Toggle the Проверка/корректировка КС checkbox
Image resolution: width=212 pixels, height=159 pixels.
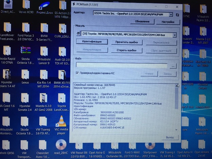(x=77, y=73)
